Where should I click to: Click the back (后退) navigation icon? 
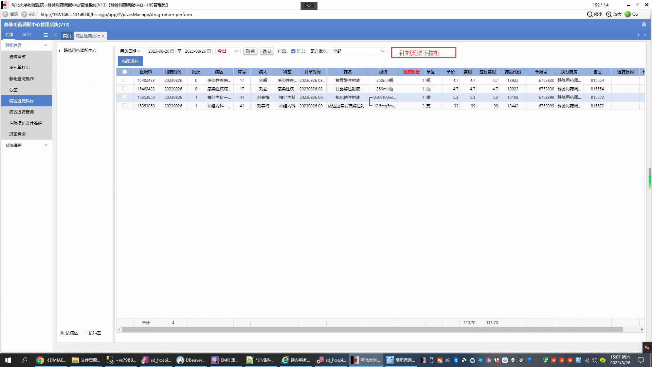(5, 14)
